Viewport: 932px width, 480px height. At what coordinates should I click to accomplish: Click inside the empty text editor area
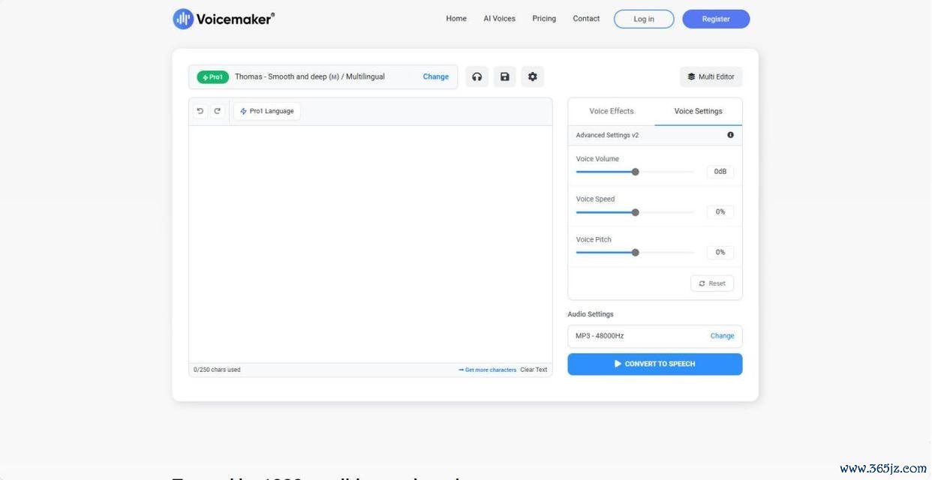(370, 244)
